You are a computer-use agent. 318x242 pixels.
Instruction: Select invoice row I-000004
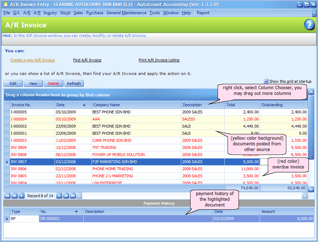156,119
